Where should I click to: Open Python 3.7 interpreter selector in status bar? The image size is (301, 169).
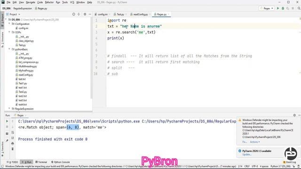point(280,167)
